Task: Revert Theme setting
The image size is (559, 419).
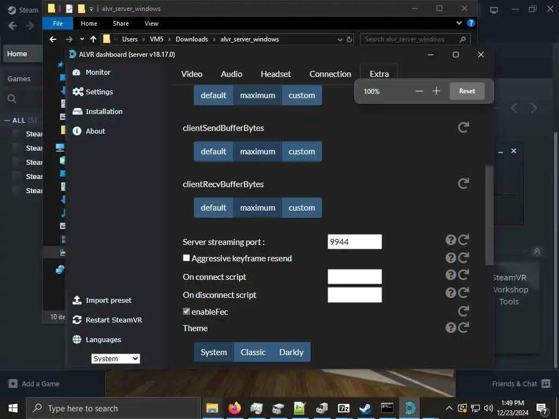Action: pyautogui.click(x=463, y=327)
